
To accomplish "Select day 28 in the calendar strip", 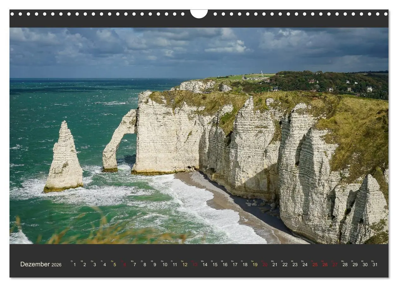I will [x=345, y=265].
